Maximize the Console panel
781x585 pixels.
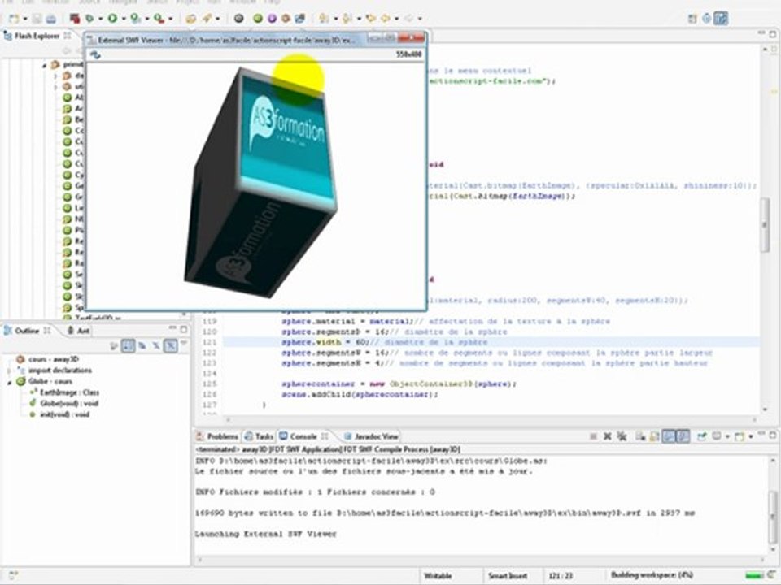point(773,435)
